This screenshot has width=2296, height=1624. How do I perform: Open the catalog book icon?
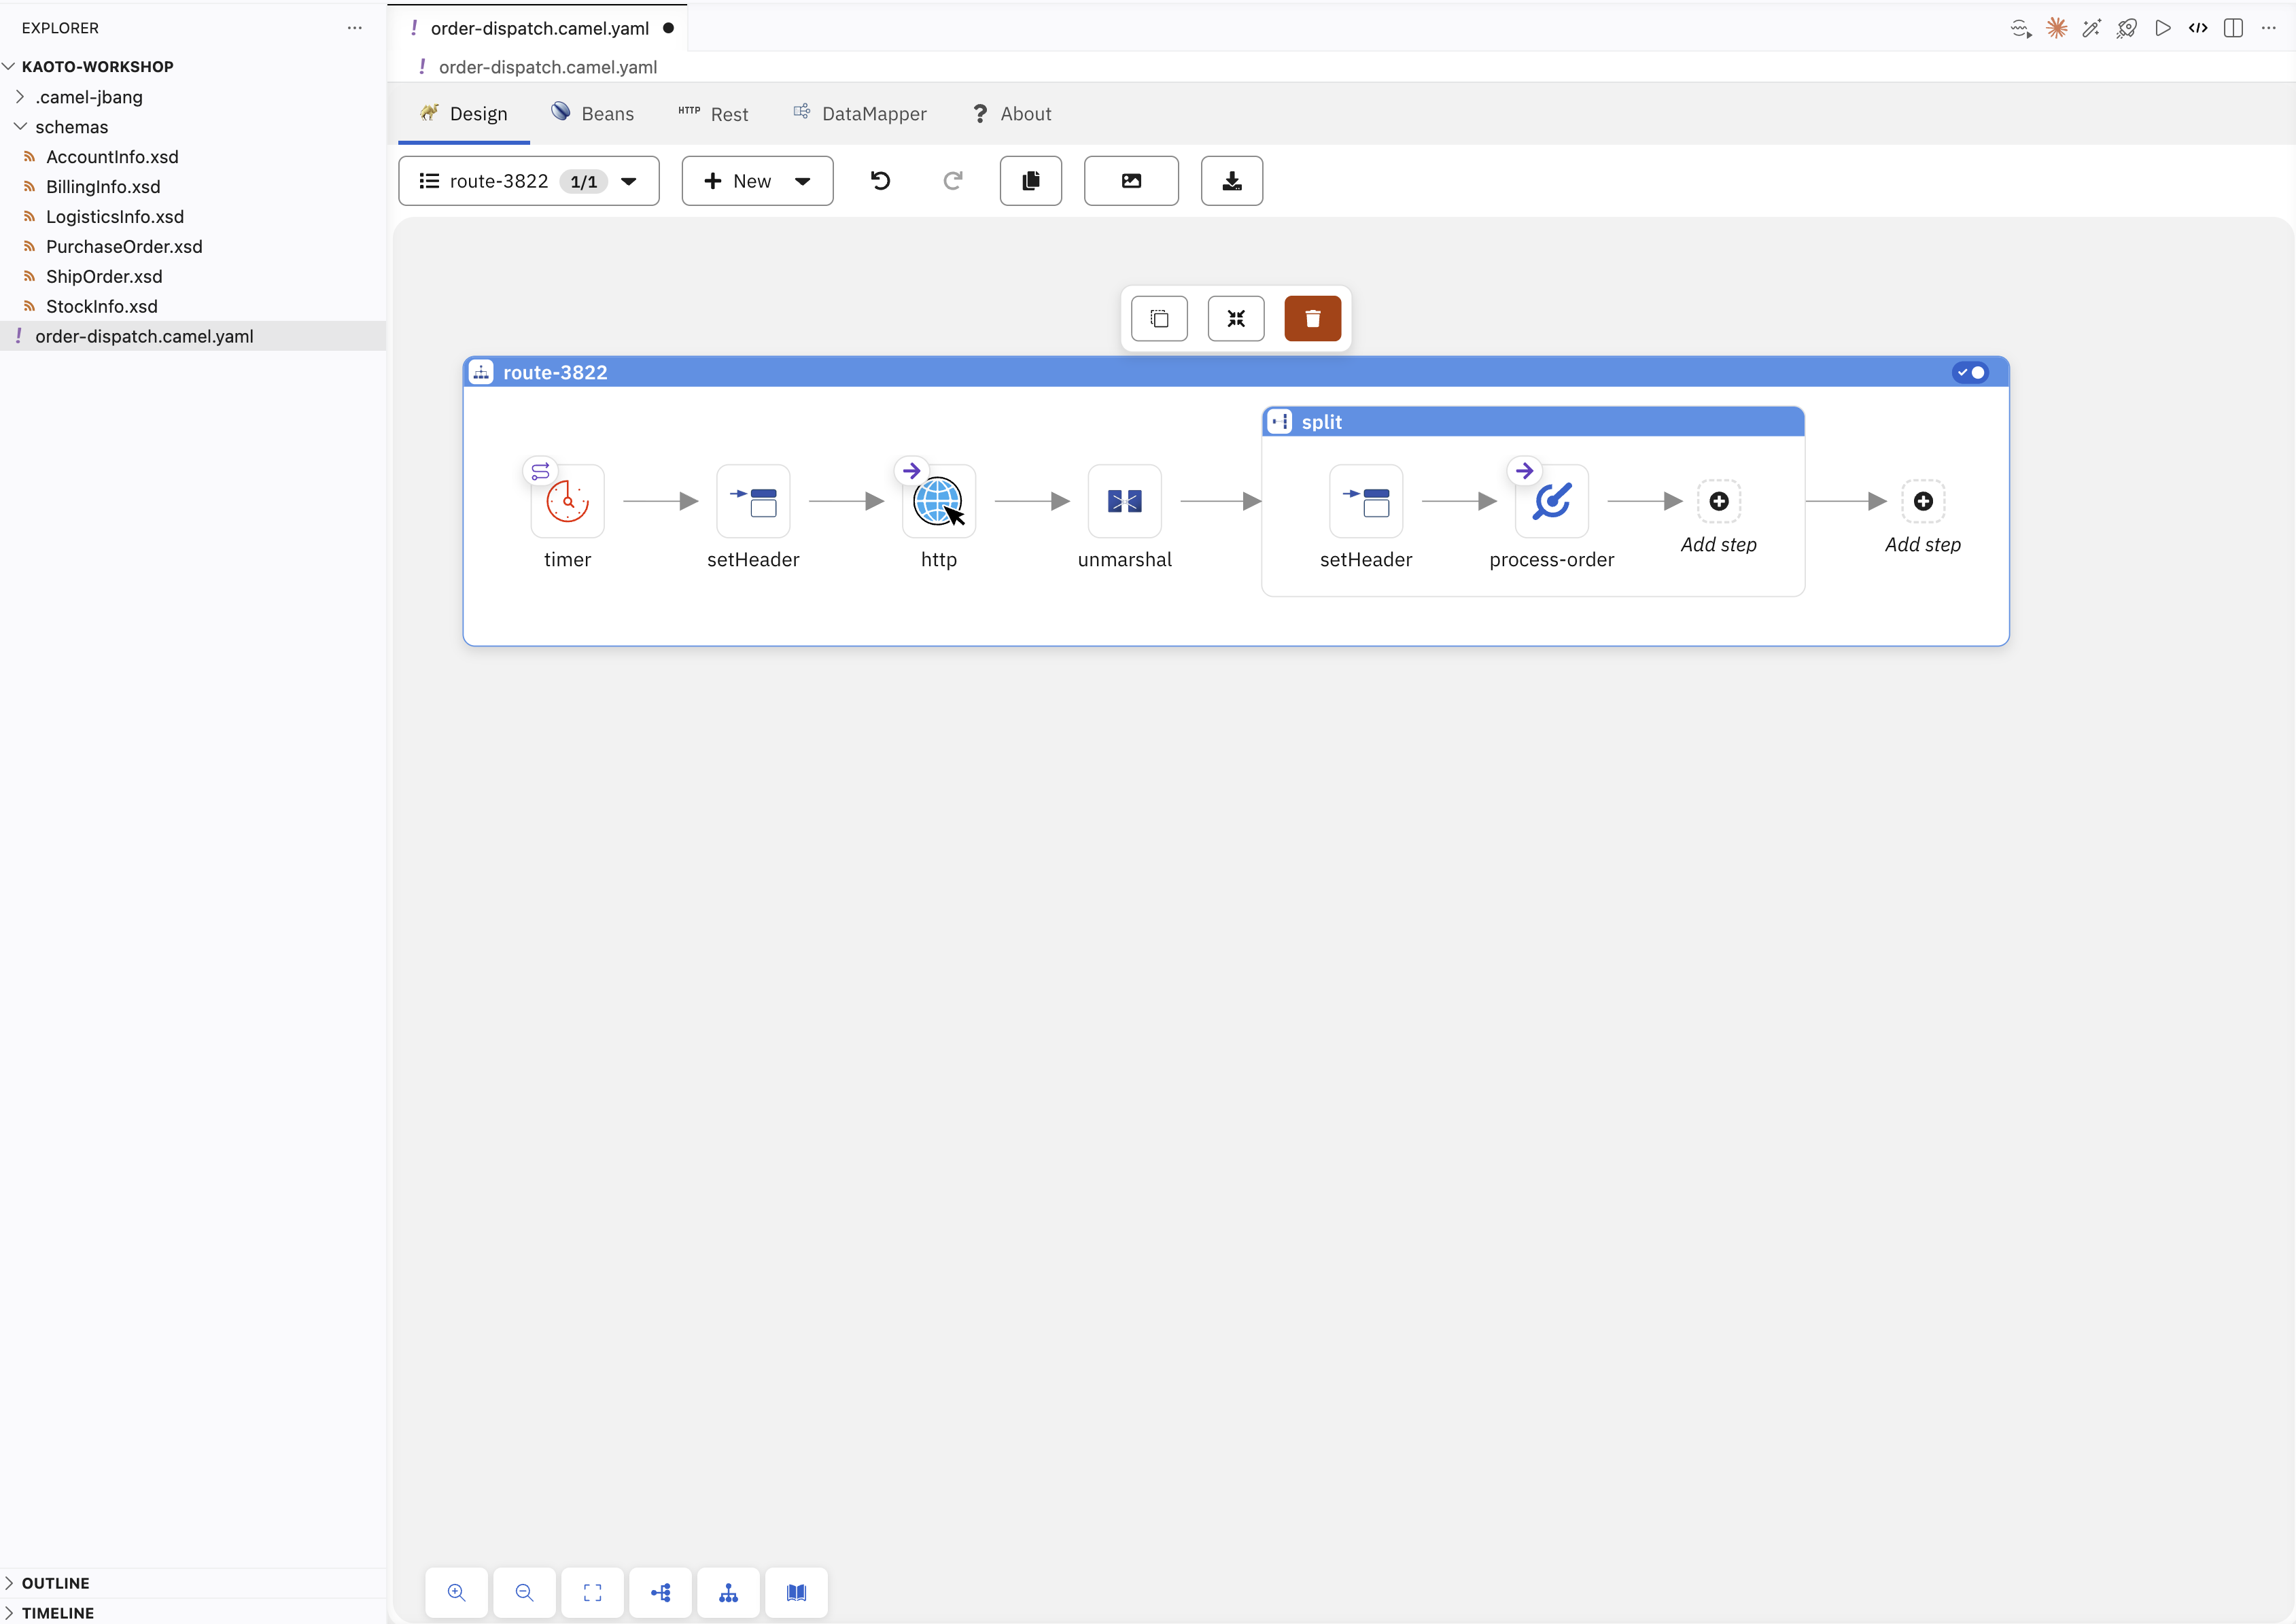coord(796,1592)
